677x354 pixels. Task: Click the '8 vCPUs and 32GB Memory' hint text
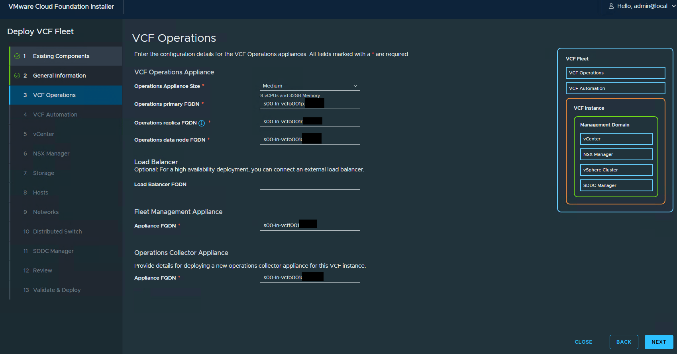click(x=290, y=95)
